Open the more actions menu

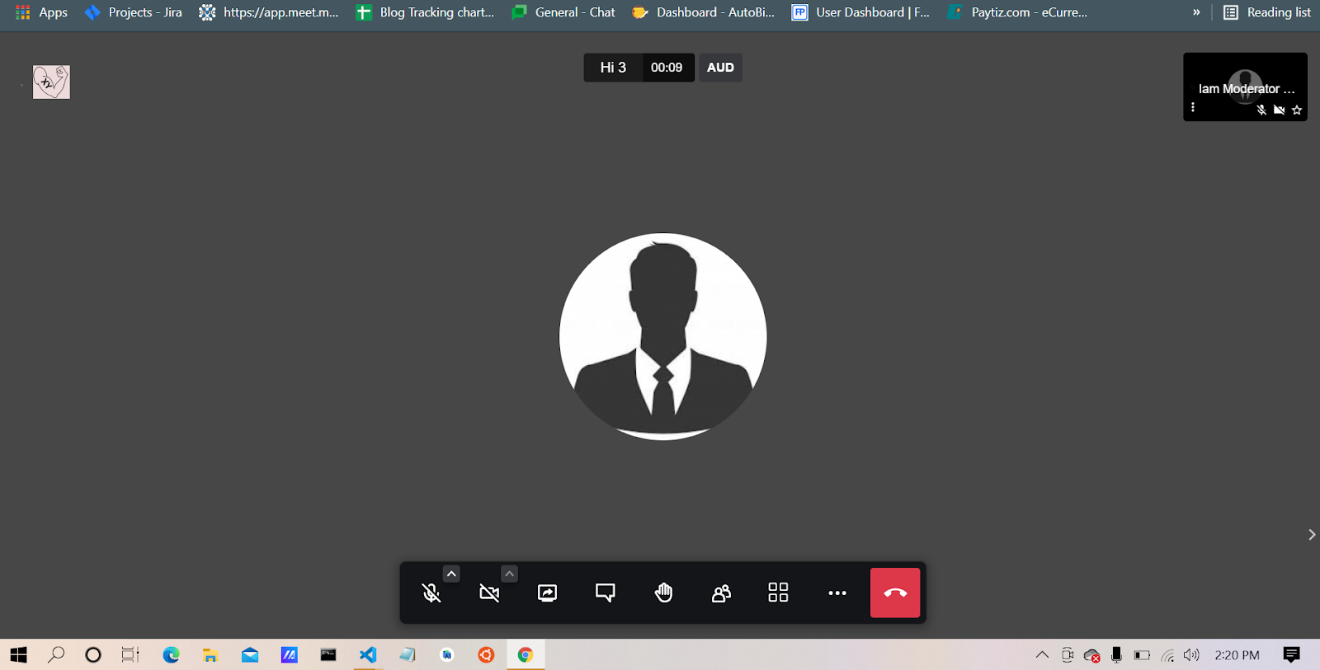[837, 593]
